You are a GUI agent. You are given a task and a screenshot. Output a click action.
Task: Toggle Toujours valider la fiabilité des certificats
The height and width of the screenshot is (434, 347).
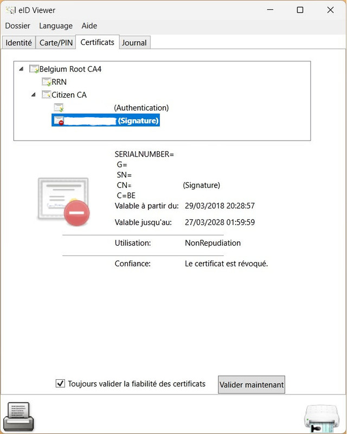(x=60, y=384)
